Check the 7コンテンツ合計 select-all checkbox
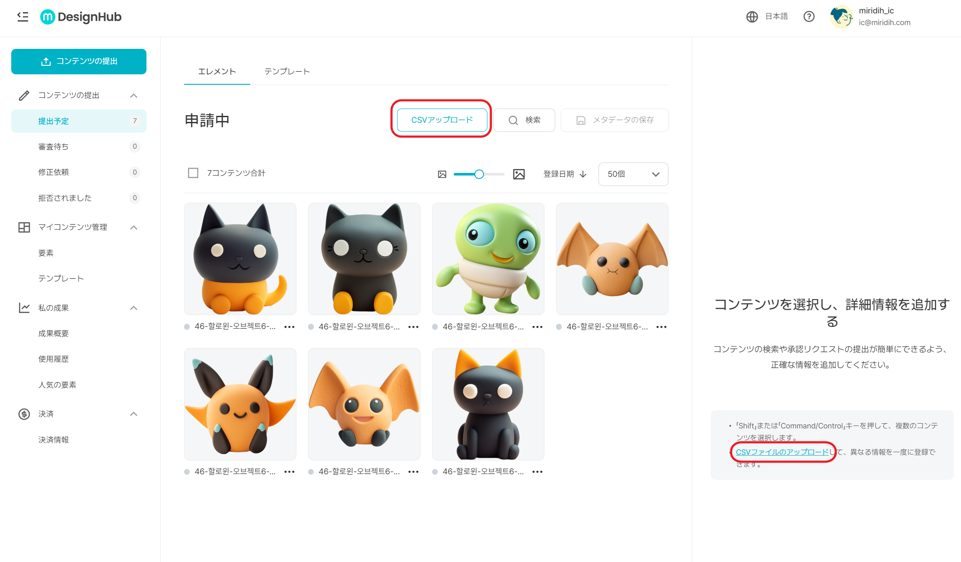This screenshot has width=961, height=562. 193,173
